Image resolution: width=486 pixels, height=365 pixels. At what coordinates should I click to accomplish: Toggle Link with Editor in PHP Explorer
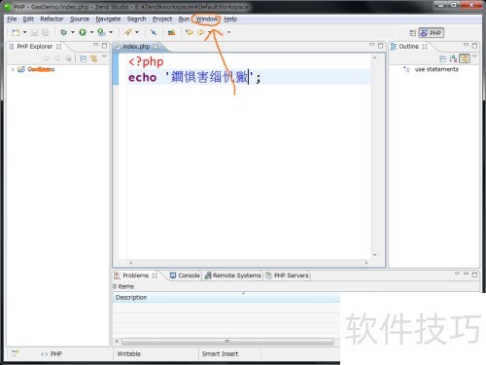94,58
